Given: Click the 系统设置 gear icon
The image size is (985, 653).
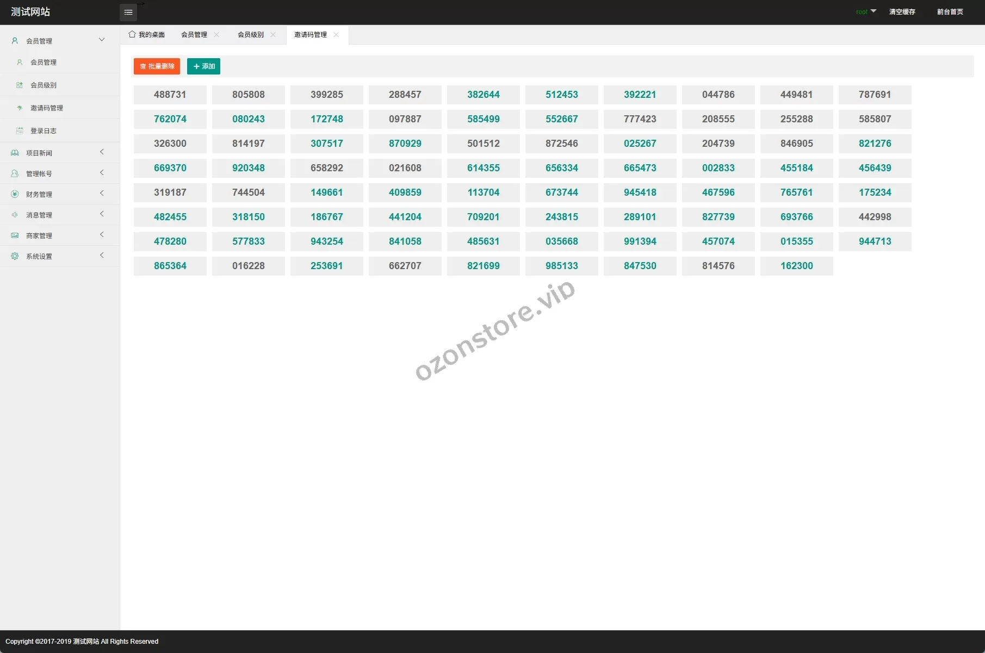Looking at the screenshot, I should click(x=15, y=256).
